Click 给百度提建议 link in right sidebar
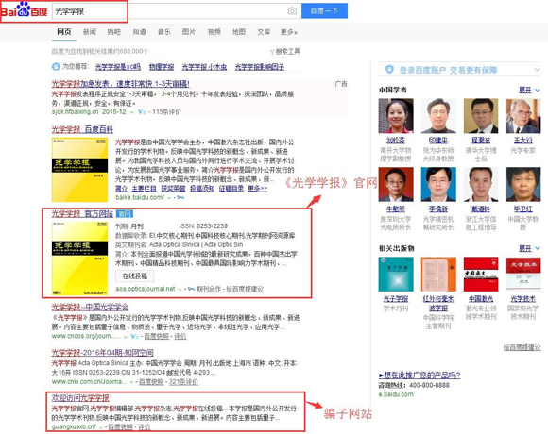This screenshot has height=434, width=548. (522, 347)
